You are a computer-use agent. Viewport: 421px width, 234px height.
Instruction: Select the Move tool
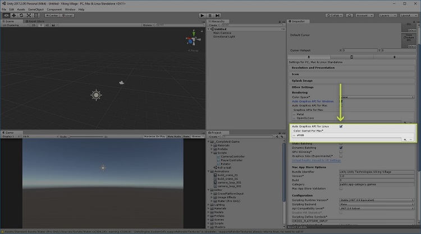13,16
